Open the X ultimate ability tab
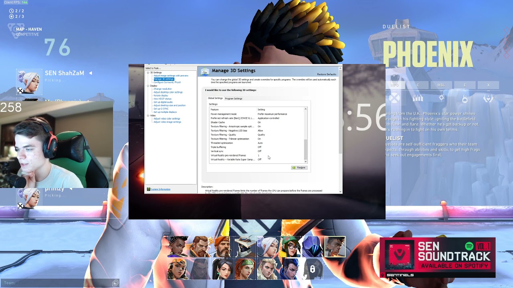Screen dimensions: 513x288 click(x=488, y=85)
